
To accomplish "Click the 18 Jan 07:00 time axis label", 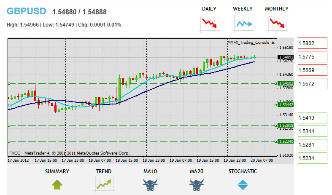I will (100, 160).
